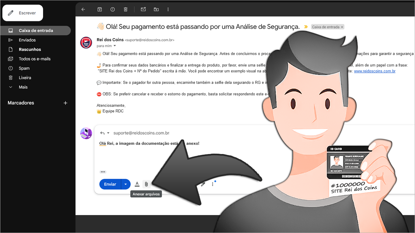
Task: Click the pen signature icon
Action: pyautogui.click(x=203, y=184)
